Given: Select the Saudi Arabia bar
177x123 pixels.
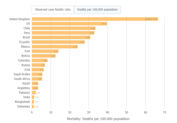Looking at the screenshot, I should coord(37,74).
